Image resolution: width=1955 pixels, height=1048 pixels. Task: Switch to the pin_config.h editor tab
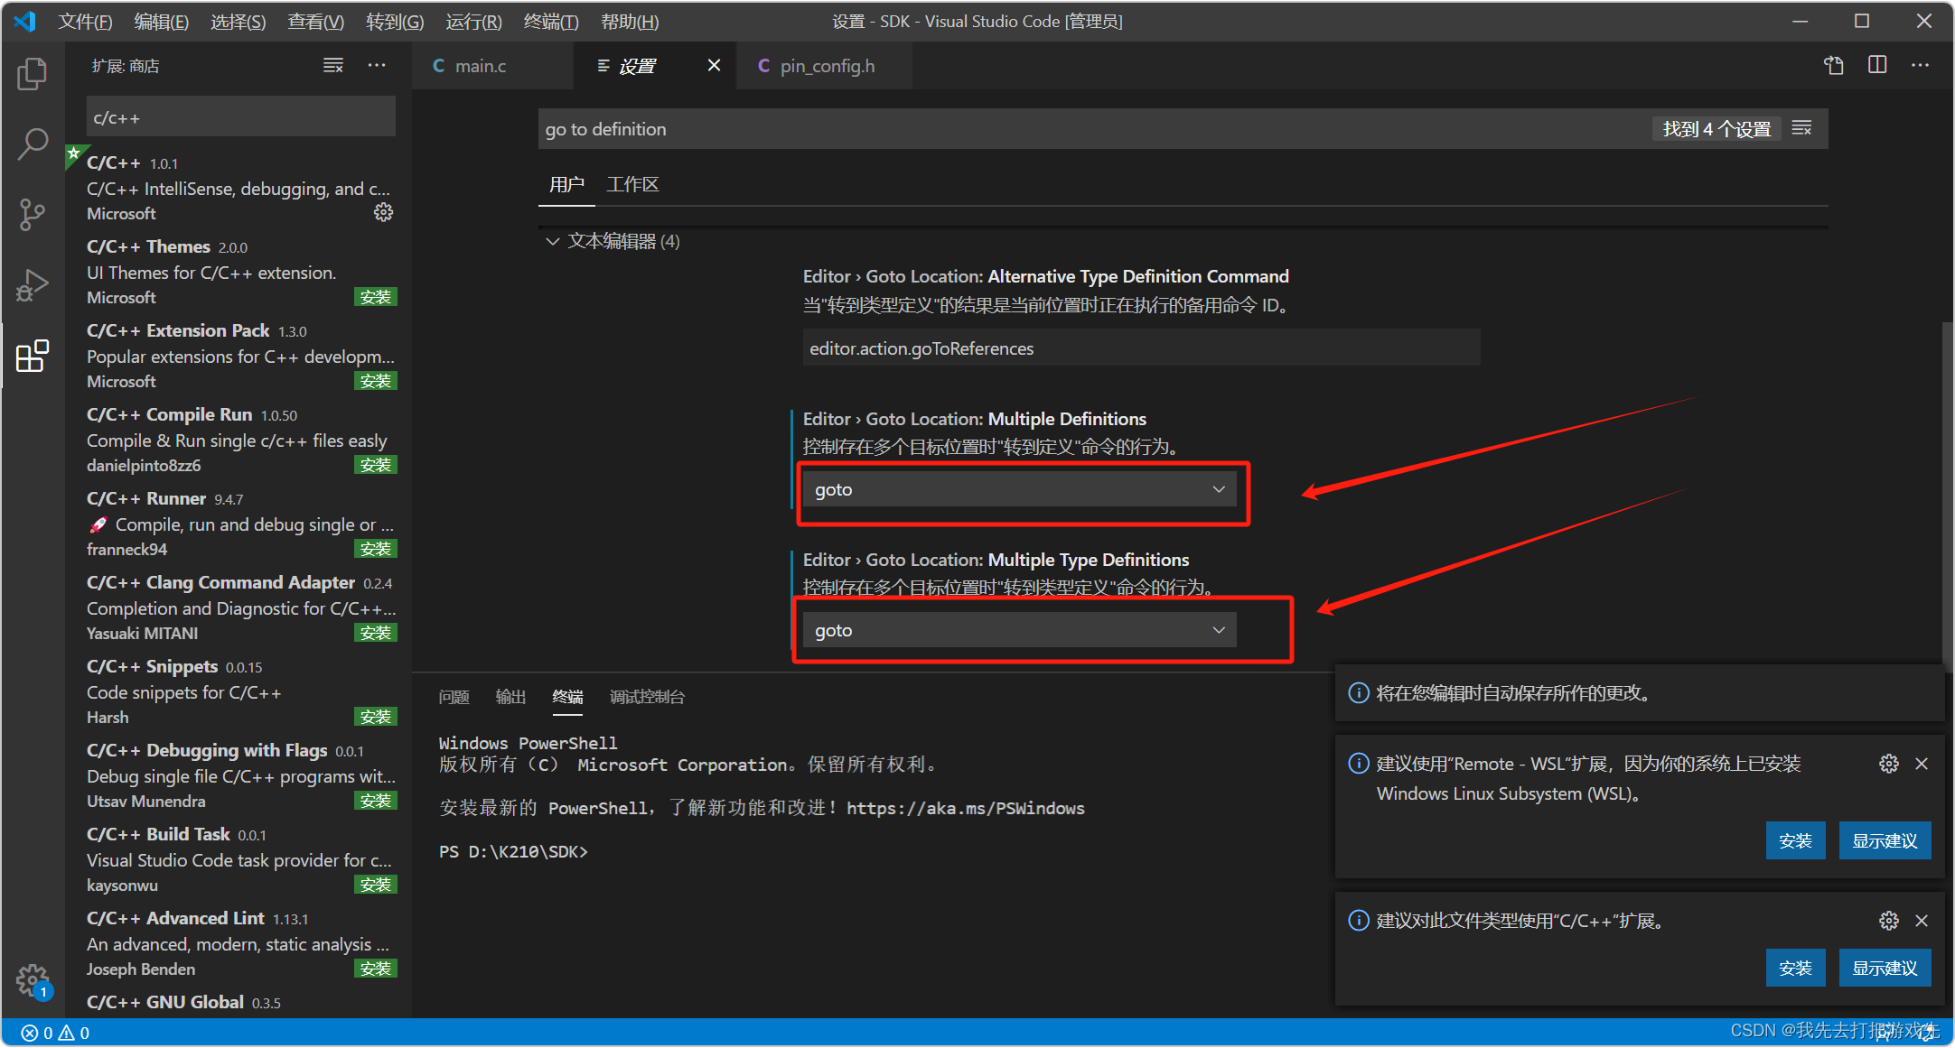point(825,66)
